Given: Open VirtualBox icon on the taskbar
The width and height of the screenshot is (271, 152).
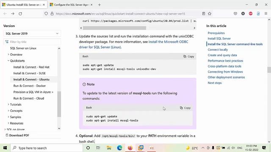Looking at the screenshot, I should click(x=141, y=148).
